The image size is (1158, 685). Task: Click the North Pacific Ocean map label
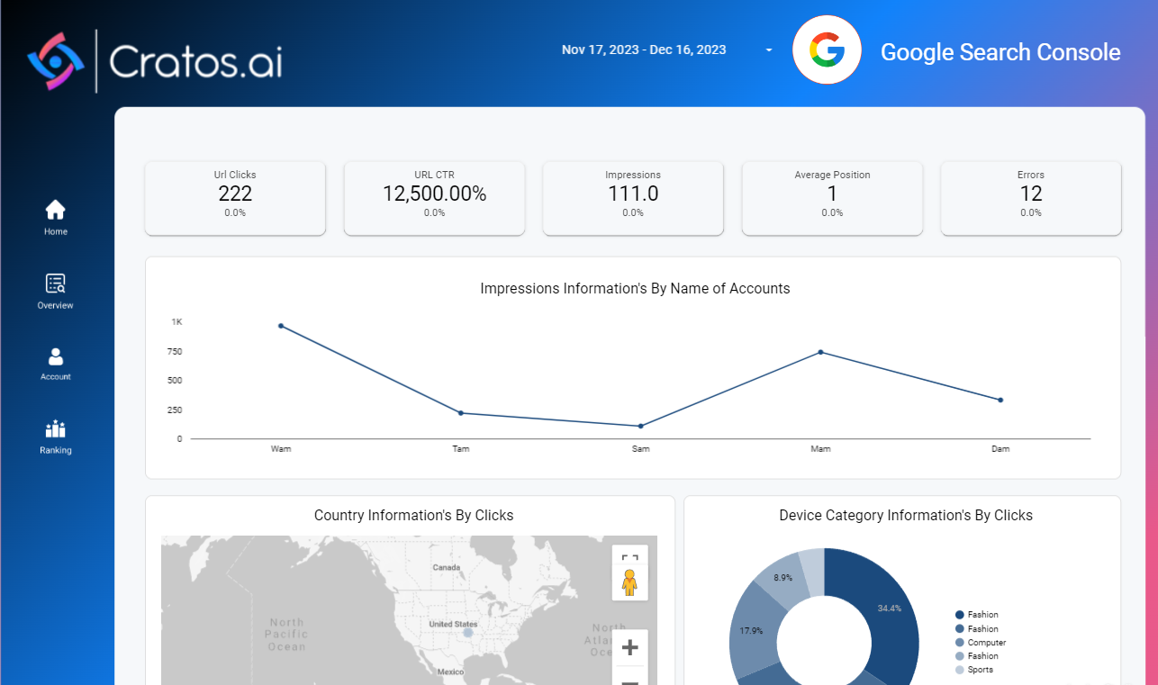point(287,635)
